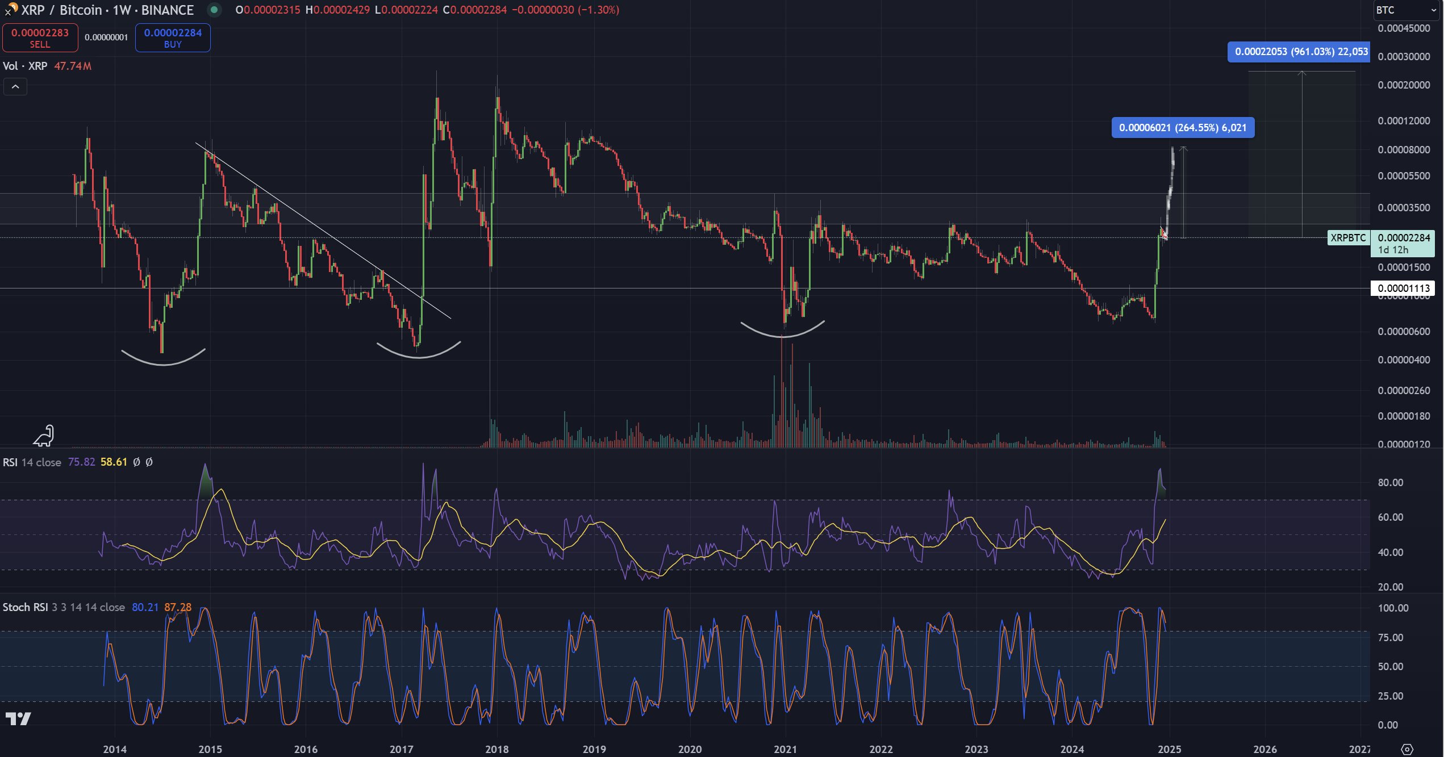
Task: Select the RSI 14 close legend
Action: [32, 462]
